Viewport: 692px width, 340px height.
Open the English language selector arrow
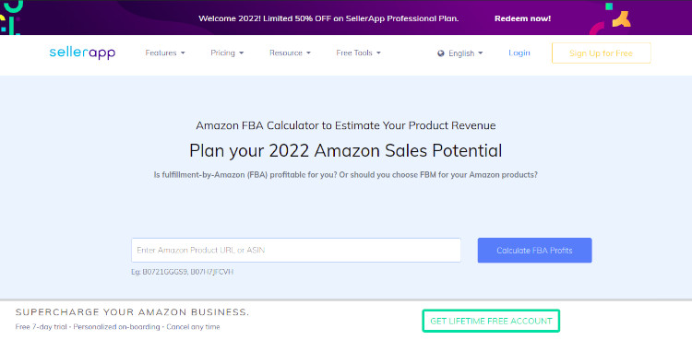(480, 53)
